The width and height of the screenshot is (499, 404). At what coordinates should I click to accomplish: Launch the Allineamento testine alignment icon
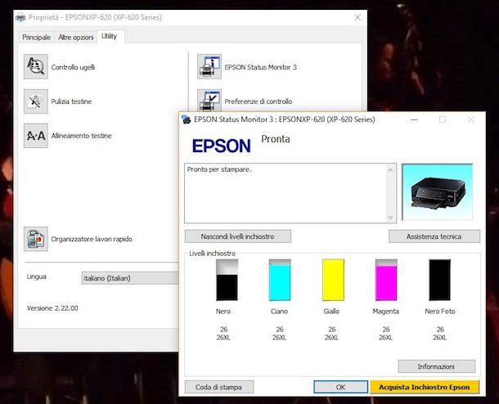[x=36, y=136]
